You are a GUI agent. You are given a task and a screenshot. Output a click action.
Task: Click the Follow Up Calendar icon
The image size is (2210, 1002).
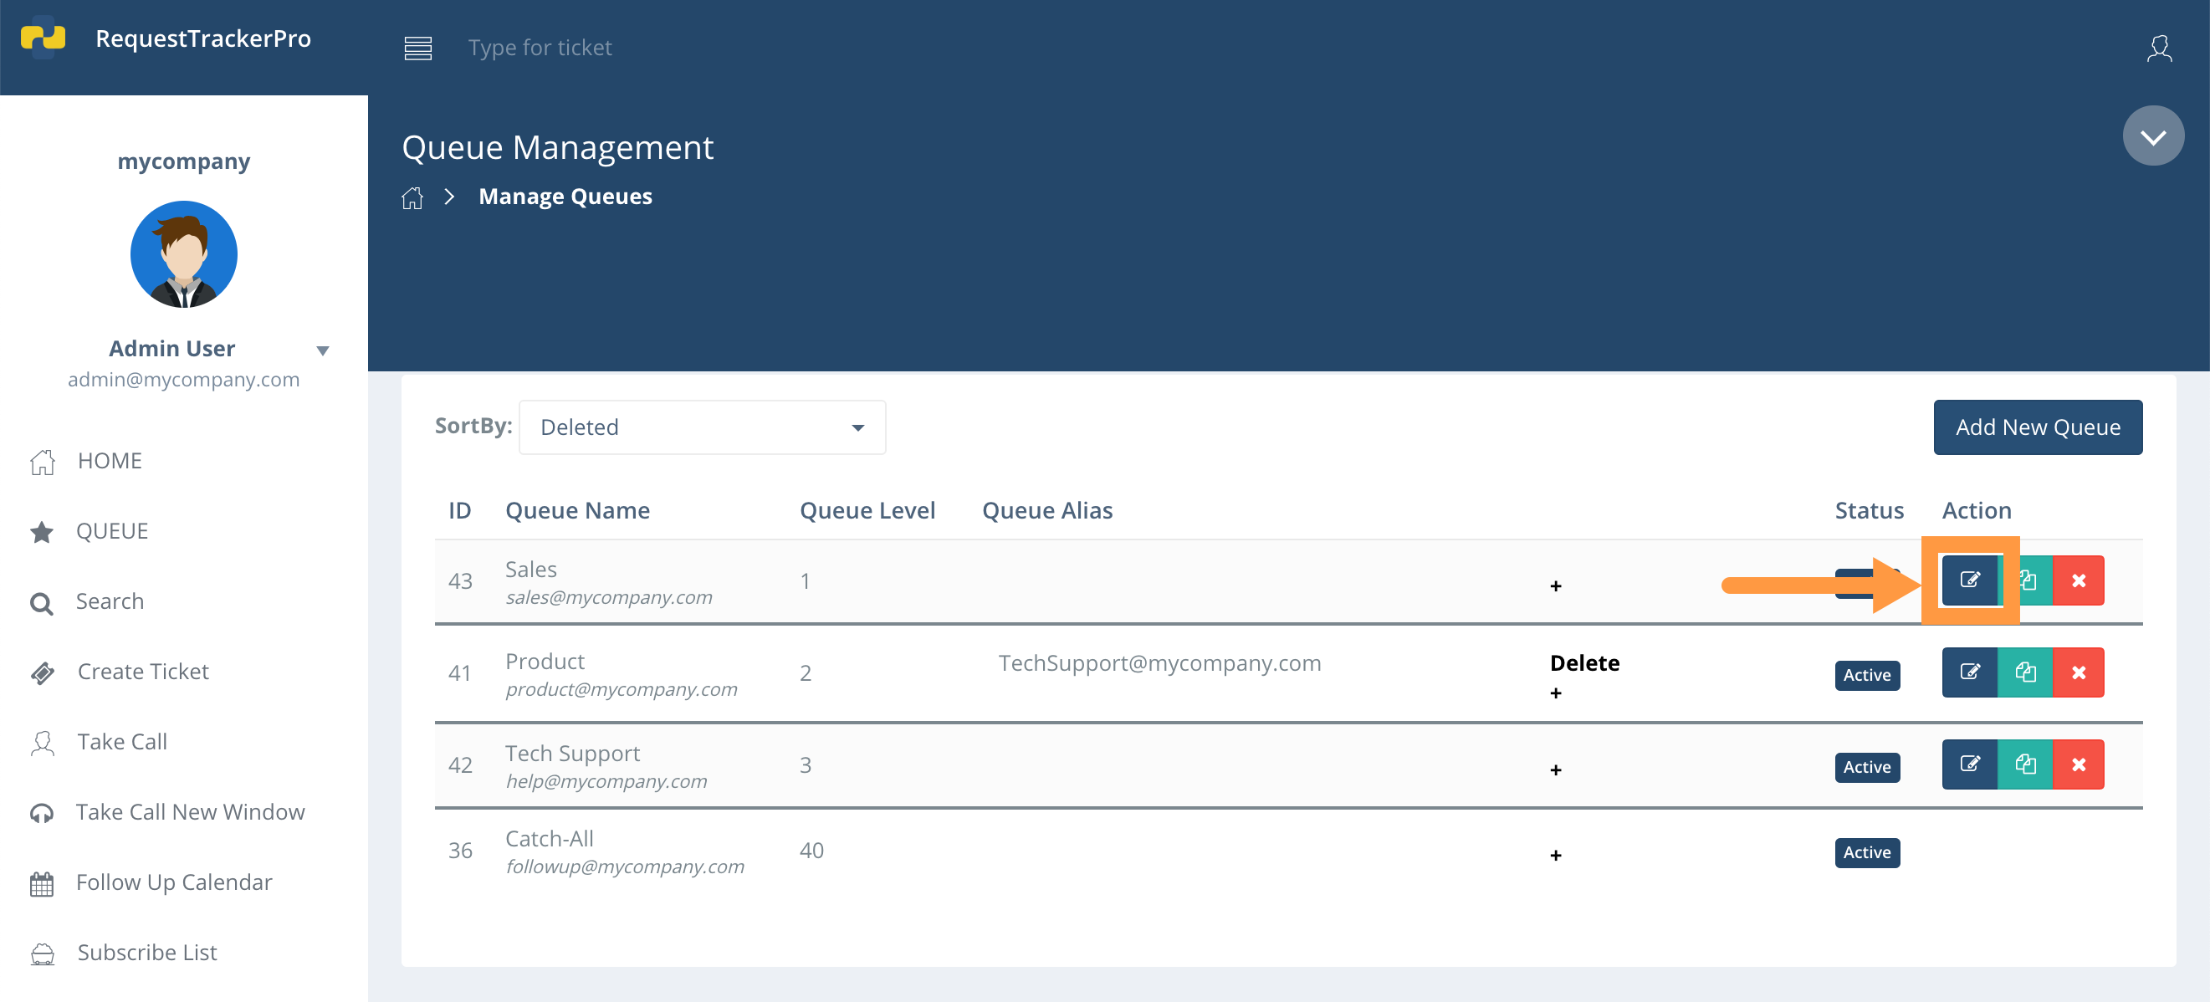tap(41, 882)
